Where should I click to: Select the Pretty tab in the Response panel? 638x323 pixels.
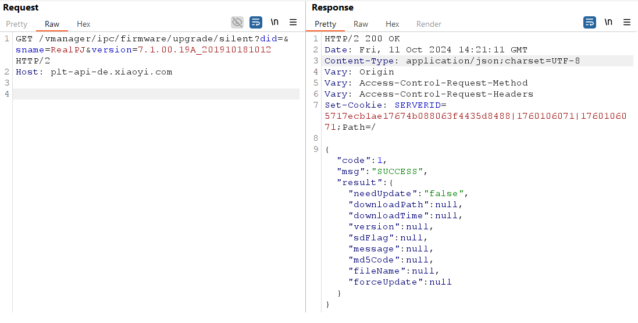[325, 24]
